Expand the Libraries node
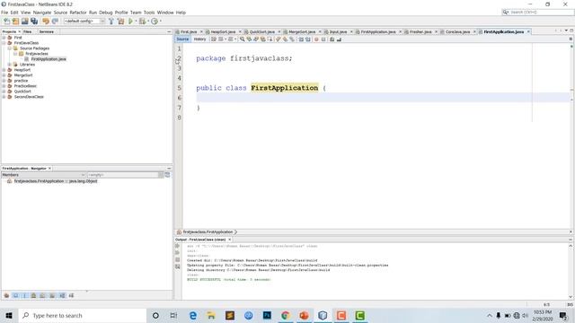The width and height of the screenshot is (575, 323). coord(10,65)
